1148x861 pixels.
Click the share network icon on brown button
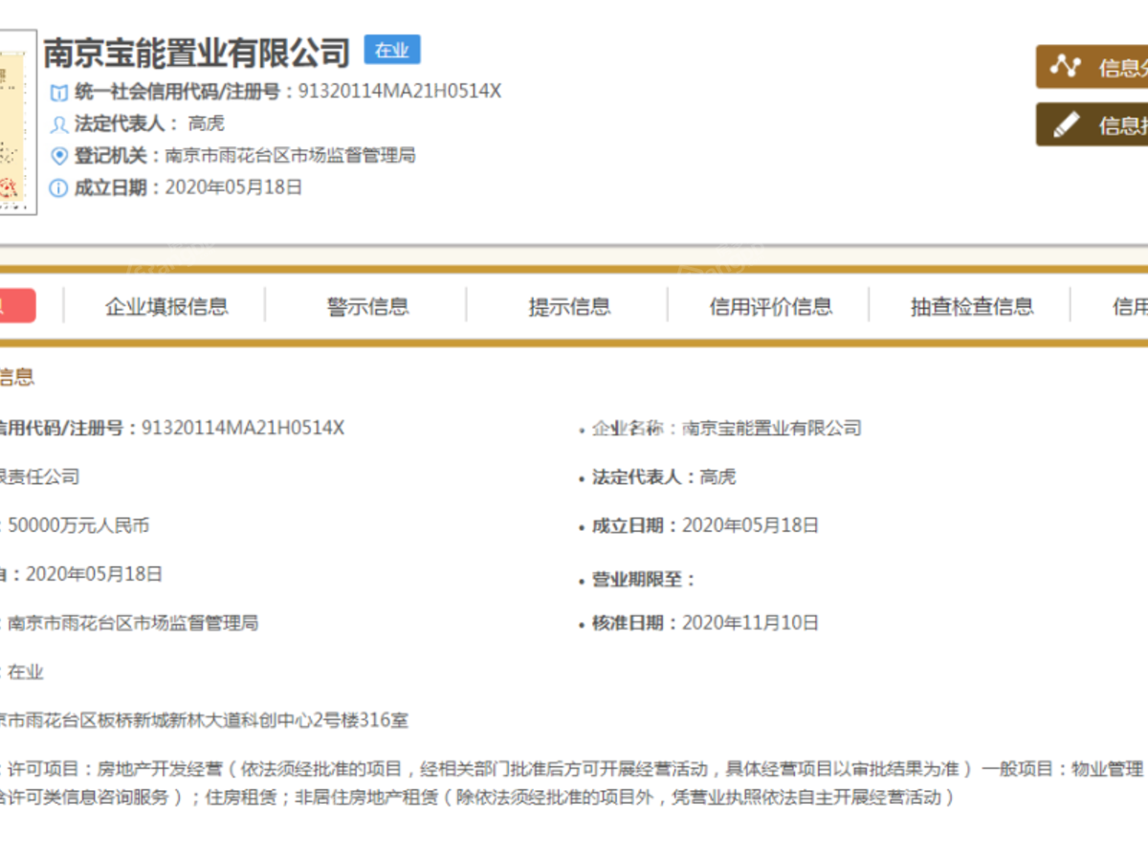point(1066,66)
